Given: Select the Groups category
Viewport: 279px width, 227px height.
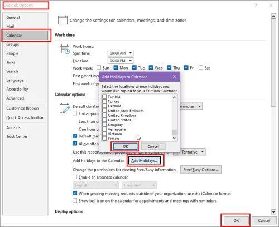Looking at the screenshot, I should click(x=25, y=45).
